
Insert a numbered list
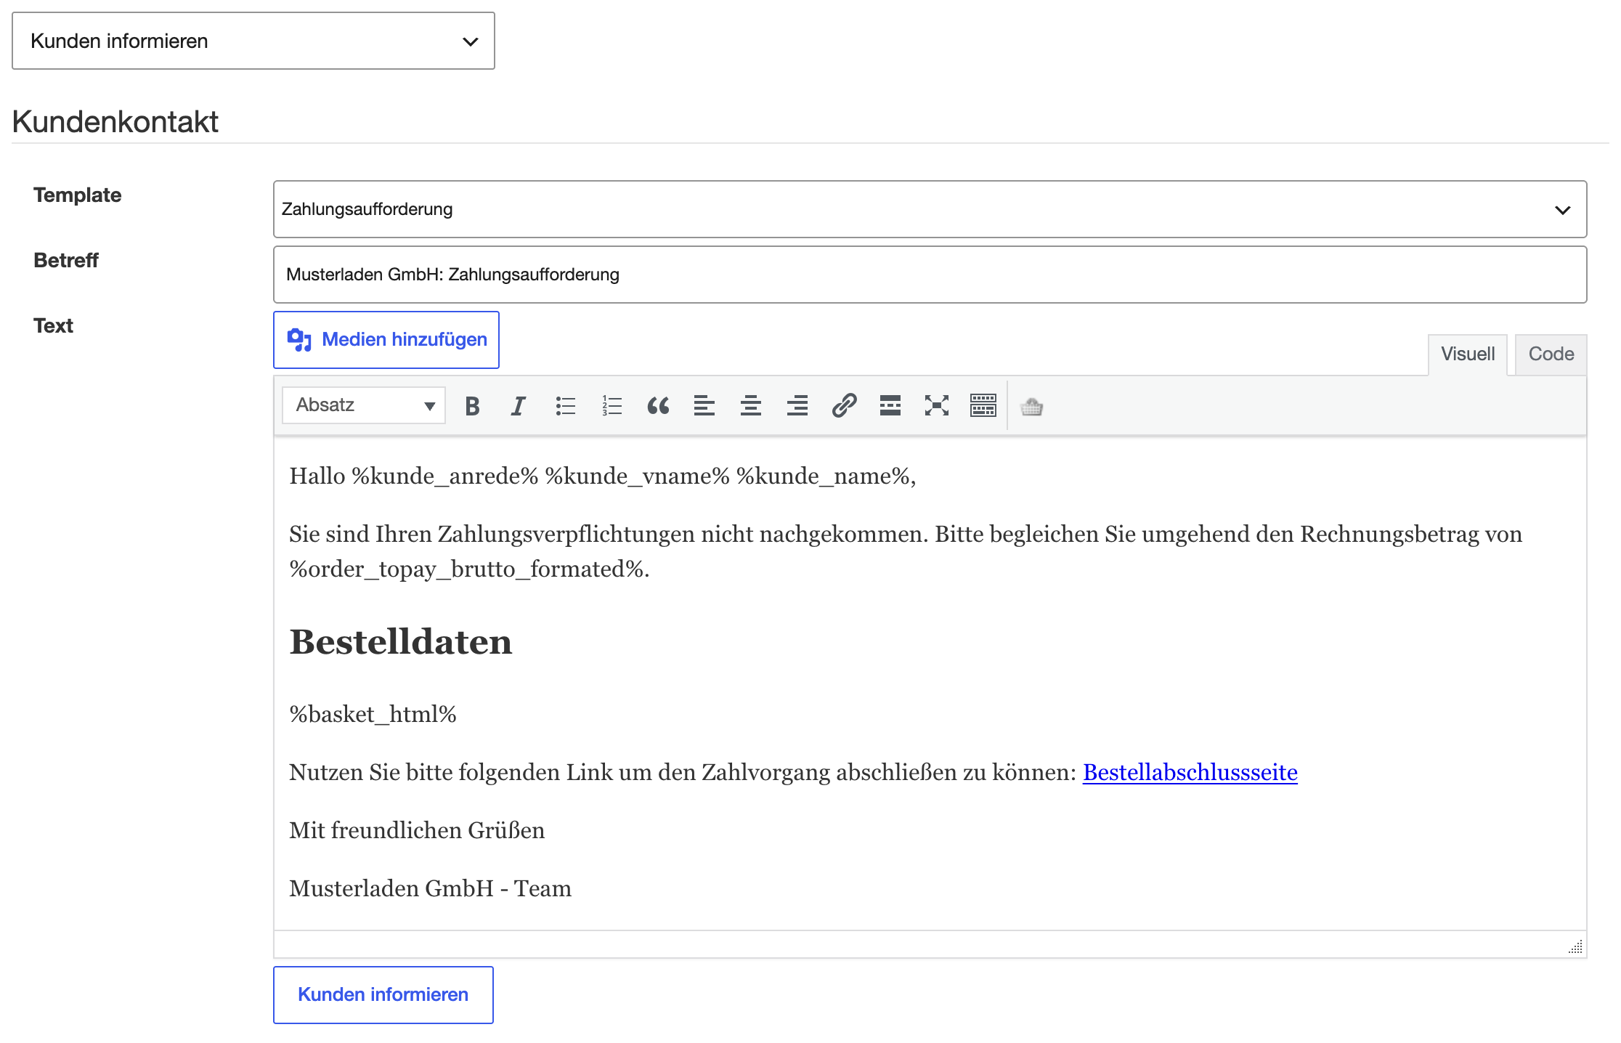point(612,406)
